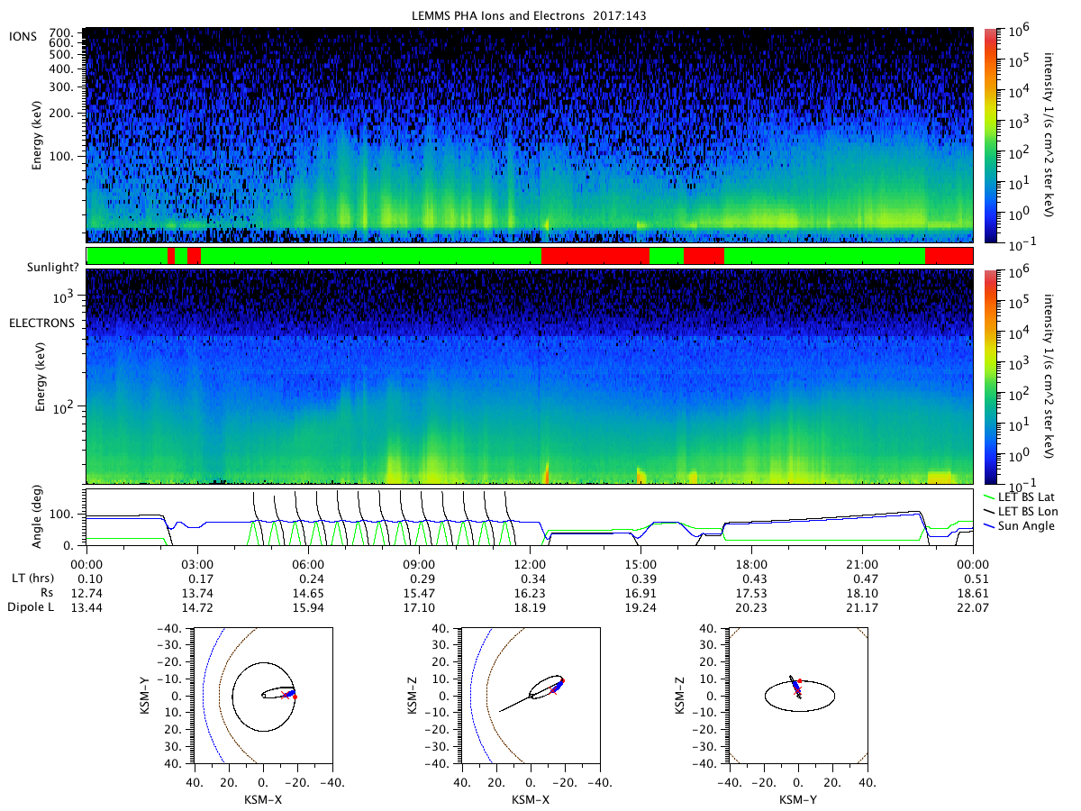Viewport: 1081px width, 811px height.
Task: Select the 'Angle (deg)' axis label
Action: [x=39, y=517]
